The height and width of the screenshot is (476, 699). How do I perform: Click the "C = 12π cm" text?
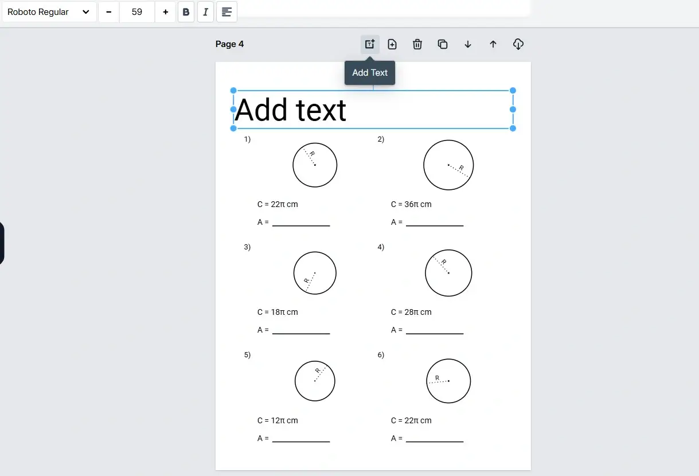coord(278,420)
